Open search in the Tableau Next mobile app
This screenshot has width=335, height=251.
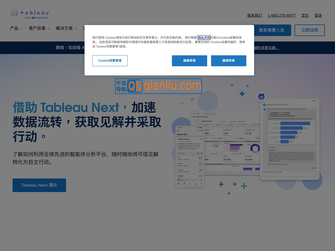[x=198, y=130]
